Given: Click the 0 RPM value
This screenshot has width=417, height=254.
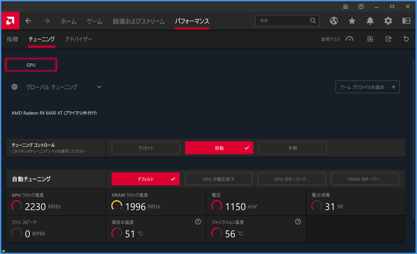Looking at the screenshot, I should [35, 234].
